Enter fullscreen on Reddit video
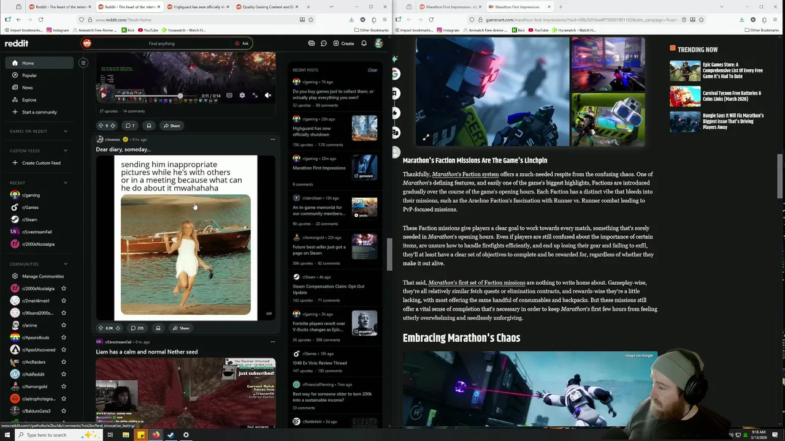This screenshot has width=785, height=441. tap(255, 96)
